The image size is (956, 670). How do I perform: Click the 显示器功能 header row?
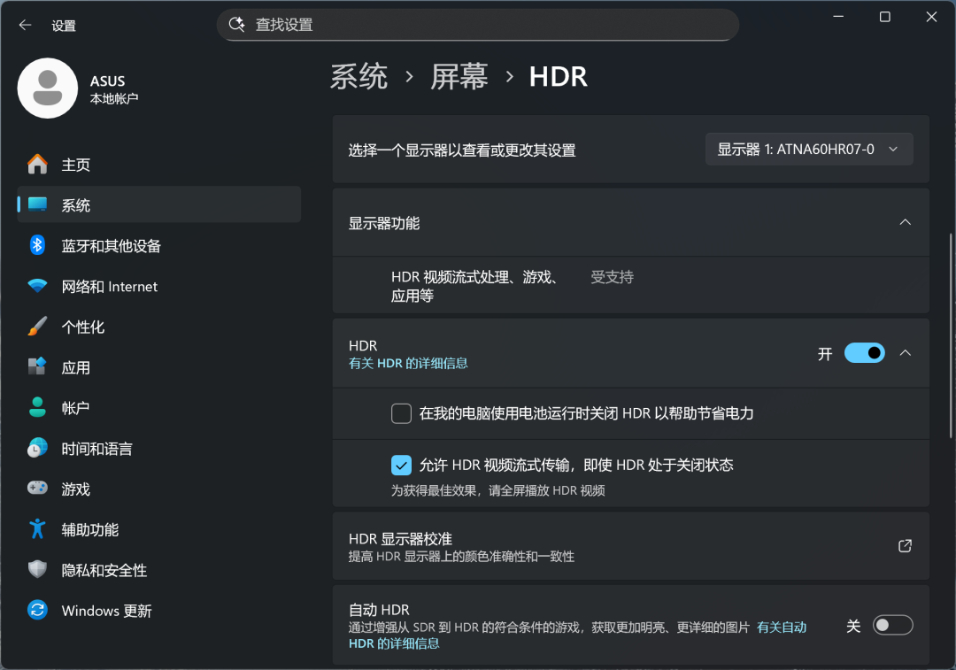631,222
